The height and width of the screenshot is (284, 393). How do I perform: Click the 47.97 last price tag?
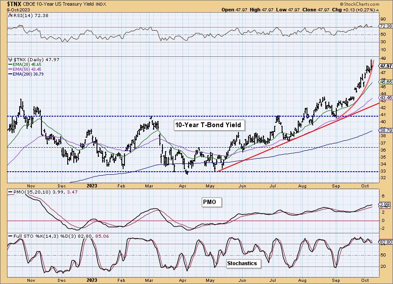click(386, 66)
